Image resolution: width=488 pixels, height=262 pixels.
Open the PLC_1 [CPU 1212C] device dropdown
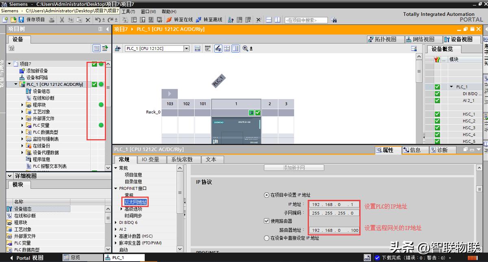(186, 48)
